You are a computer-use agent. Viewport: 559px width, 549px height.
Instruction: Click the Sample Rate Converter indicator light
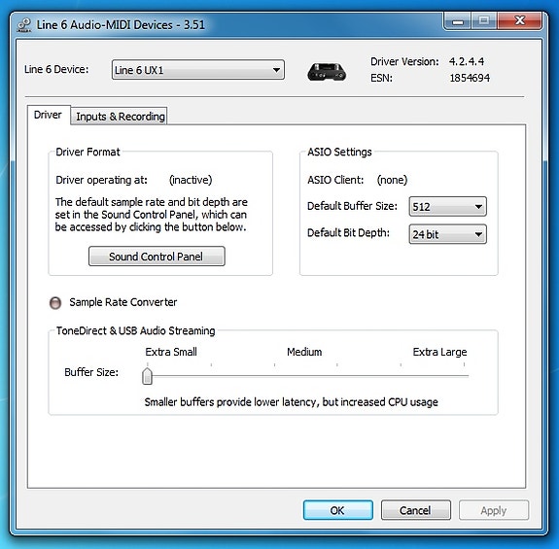point(55,303)
